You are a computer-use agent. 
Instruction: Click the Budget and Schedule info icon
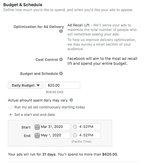pos(61,74)
